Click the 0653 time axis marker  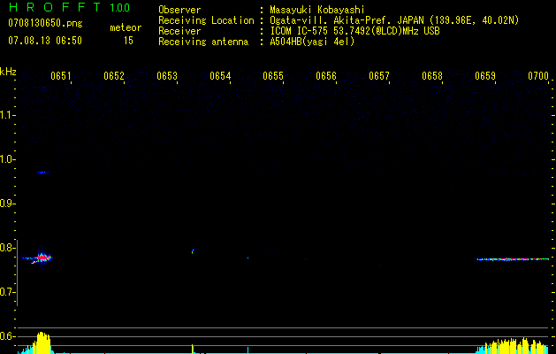[167, 76]
